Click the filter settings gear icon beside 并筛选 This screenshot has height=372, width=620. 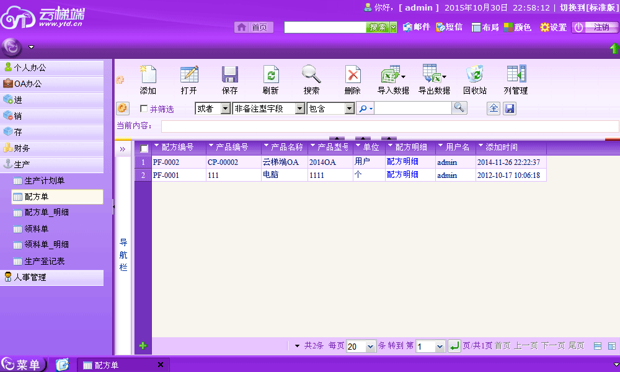click(123, 108)
